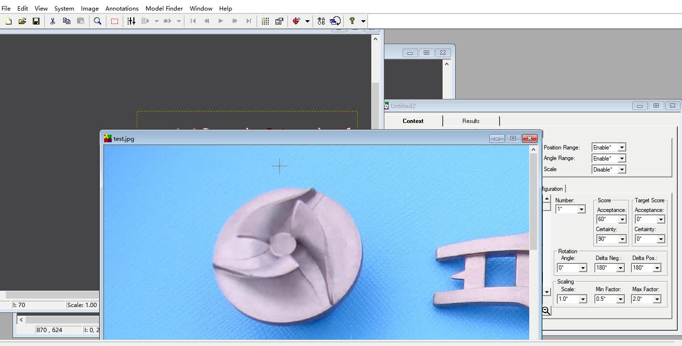Image resolution: width=682 pixels, height=346 pixels.
Task: Click the window refresh arrow icon
Action: click(336, 21)
